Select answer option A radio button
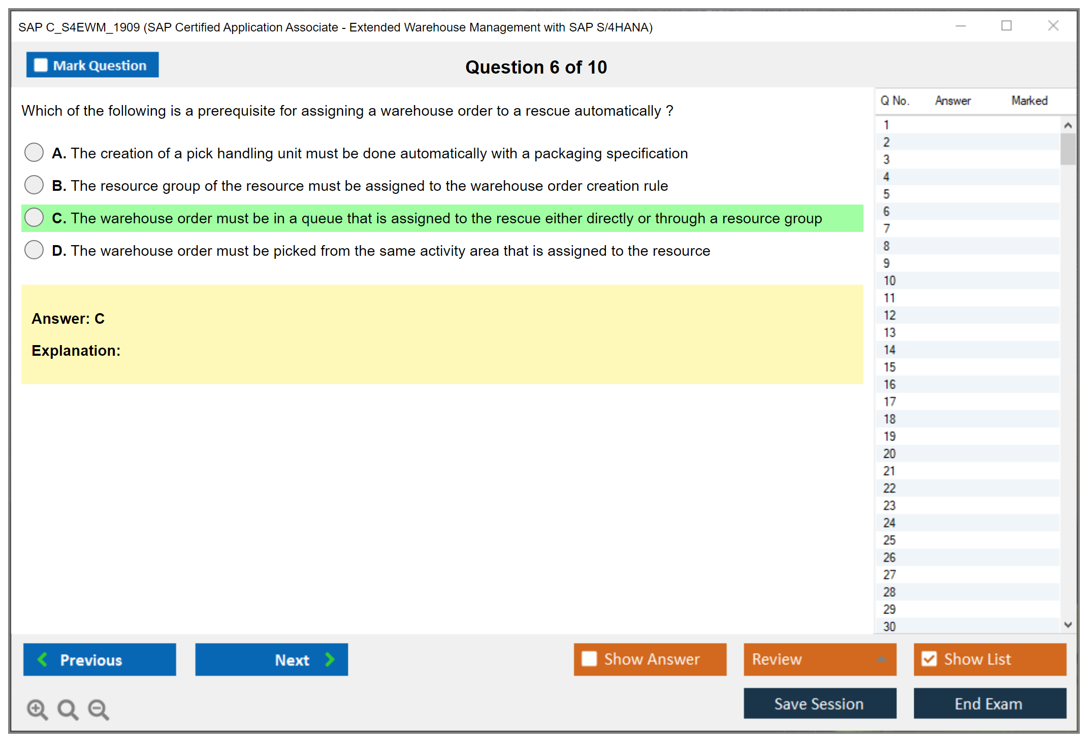The height and width of the screenshot is (746, 1092). tap(34, 152)
